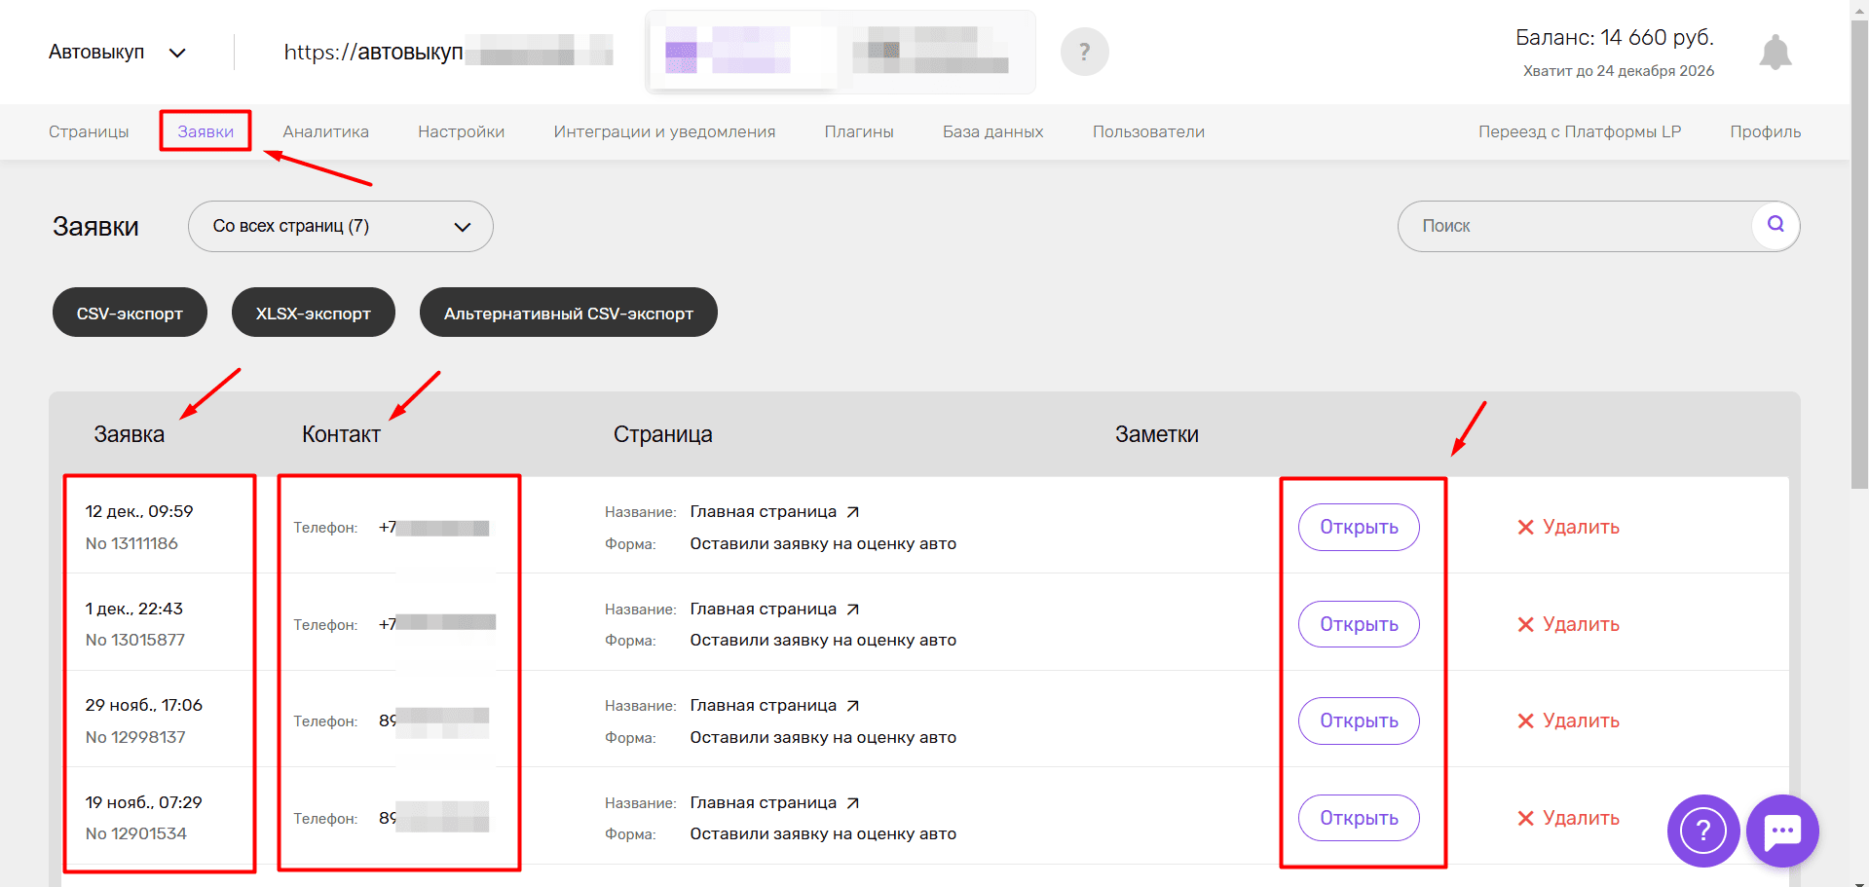This screenshot has width=1869, height=887.
Task: Click the notification bell icon
Action: point(1776,52)
